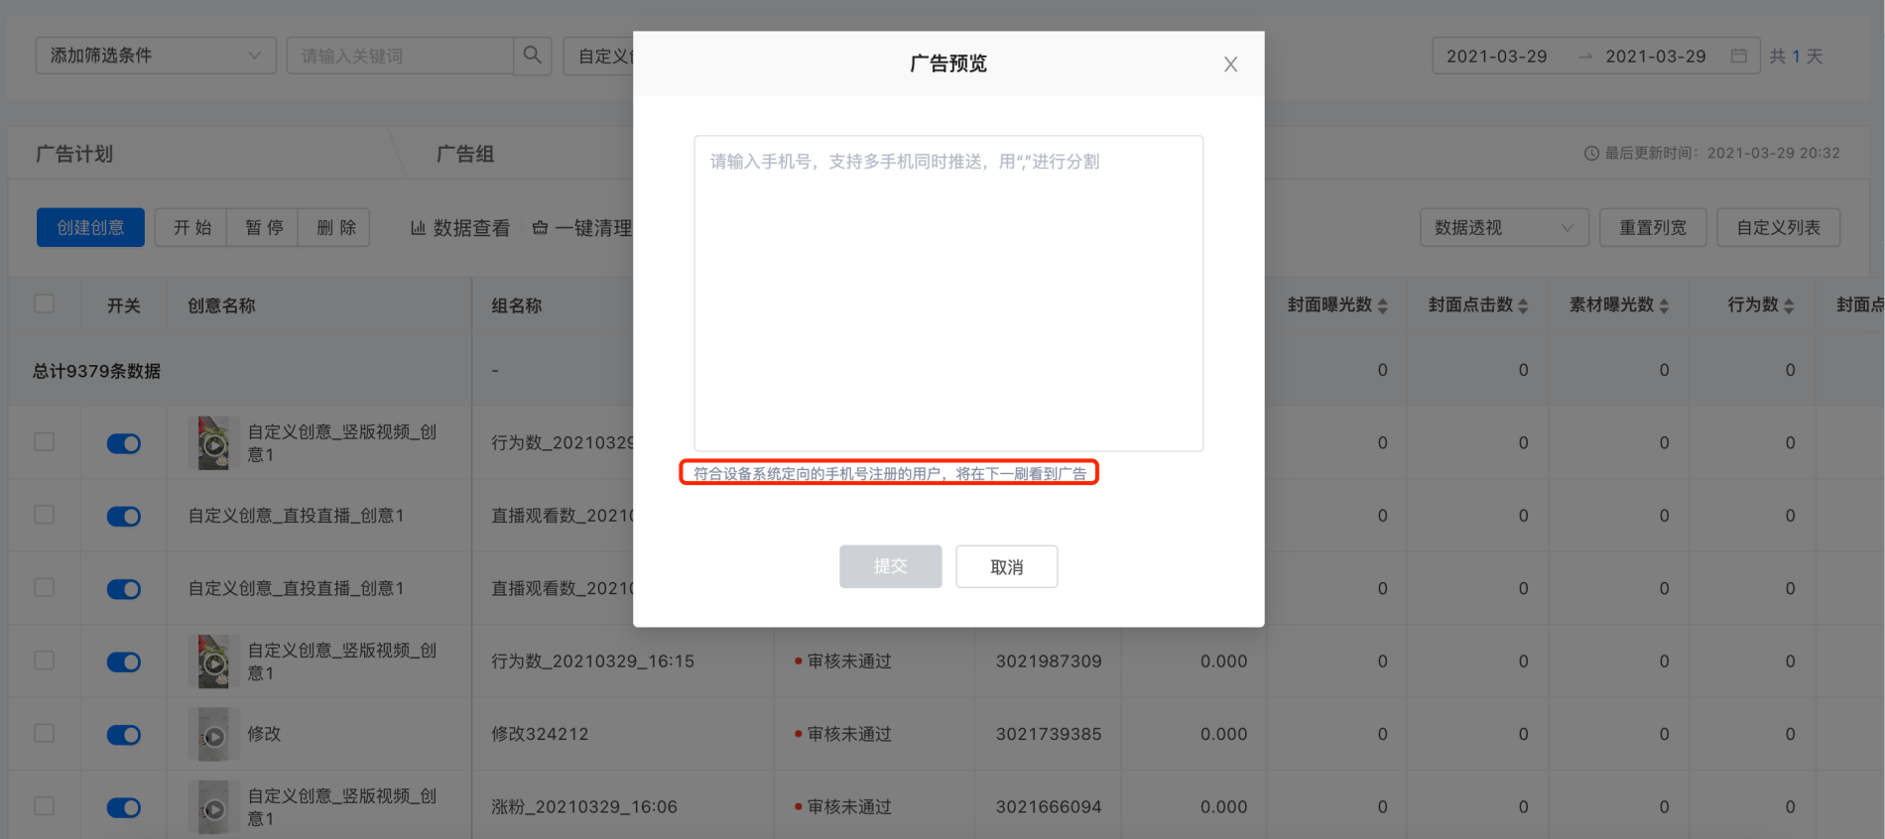Toggle the switch for 修改 row
This screenshot has width=1885, height=839.
tap(124, 735)
